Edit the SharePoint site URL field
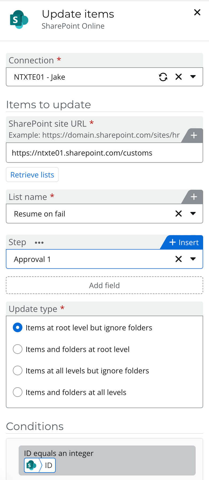 [x=104, y=153]
